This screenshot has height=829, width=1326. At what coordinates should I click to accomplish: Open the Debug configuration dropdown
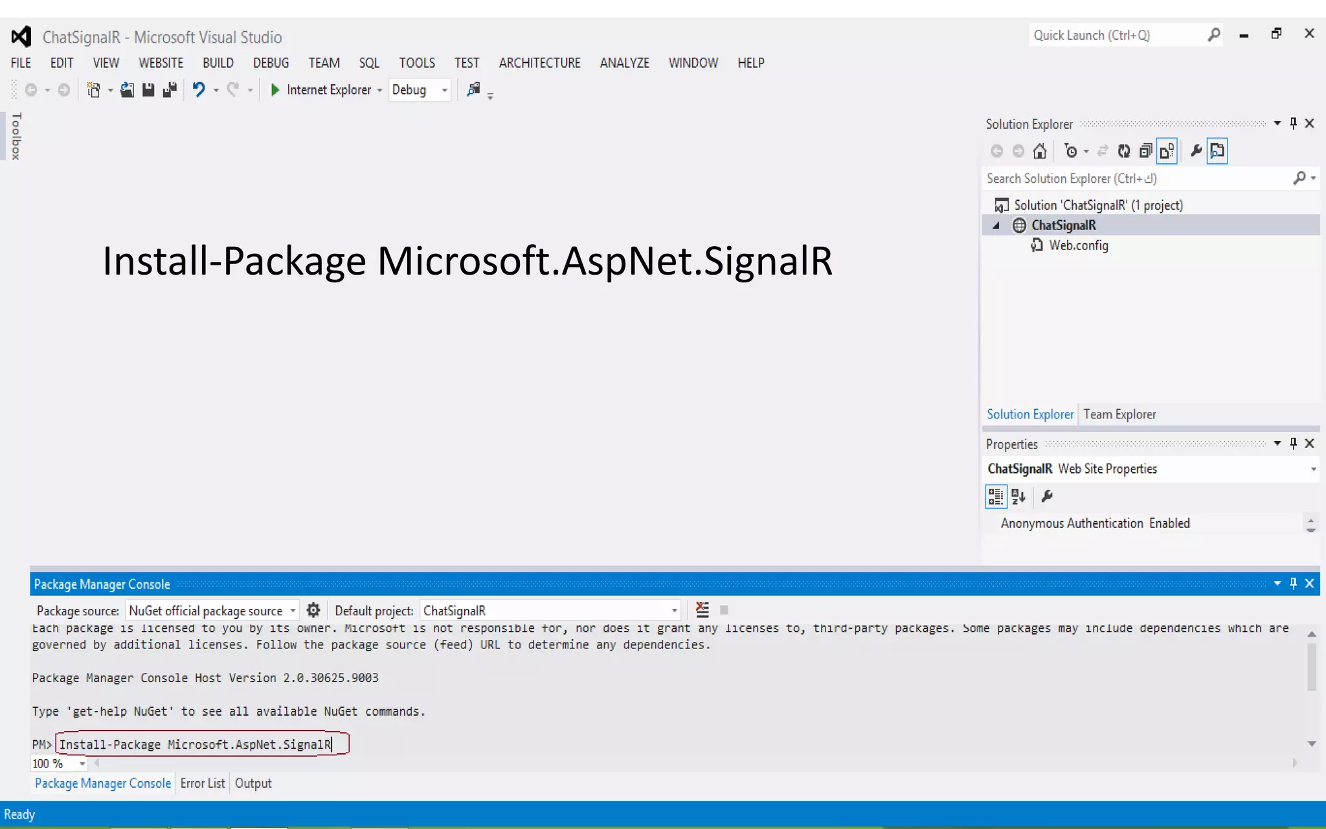pyautogui.click(x=444, y=90)
